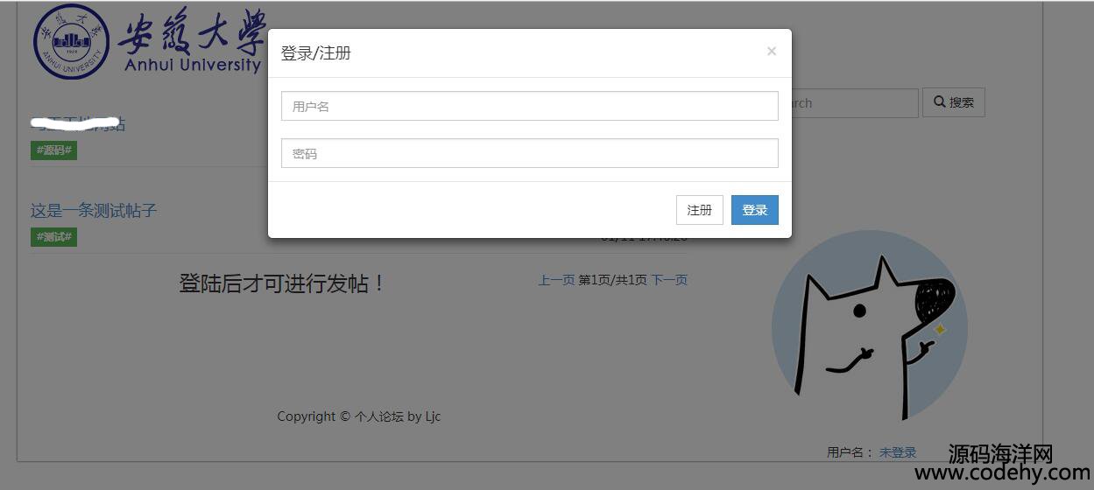Select the #源码# tag
This screenshot has width=1094, height=490.
click(x=53, y=150)
